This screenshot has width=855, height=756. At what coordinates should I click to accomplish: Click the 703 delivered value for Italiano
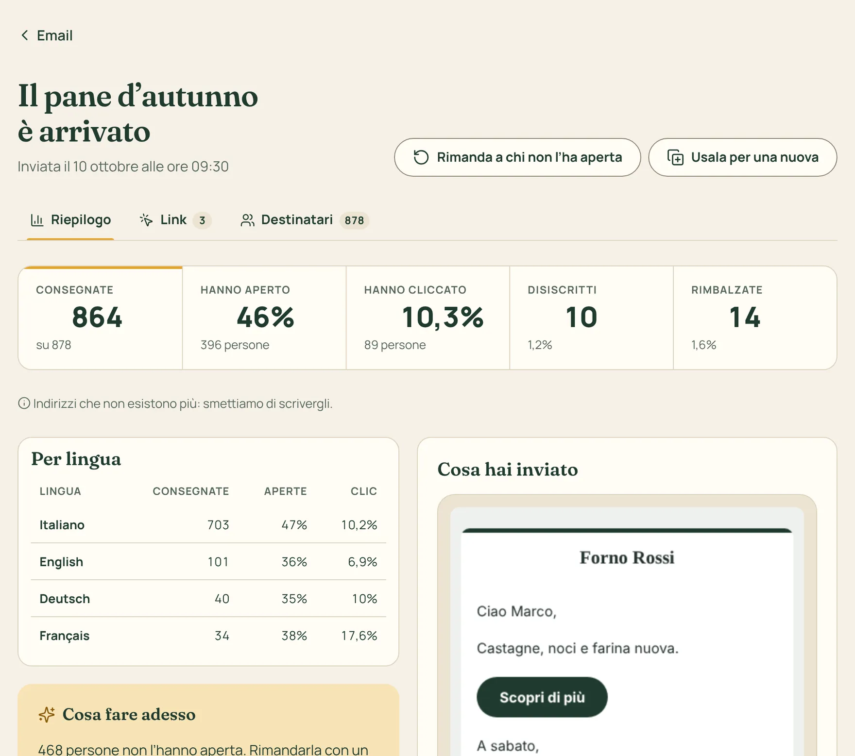[218, 525]
